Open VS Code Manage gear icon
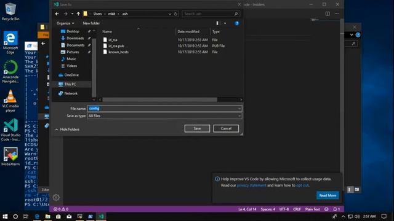The image size is (394, 221). point(56,198)
